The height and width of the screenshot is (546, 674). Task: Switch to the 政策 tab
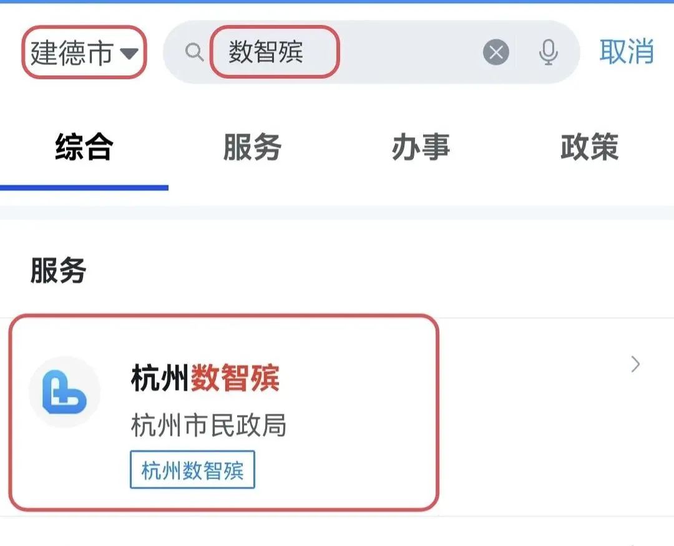tap(589, 148)
